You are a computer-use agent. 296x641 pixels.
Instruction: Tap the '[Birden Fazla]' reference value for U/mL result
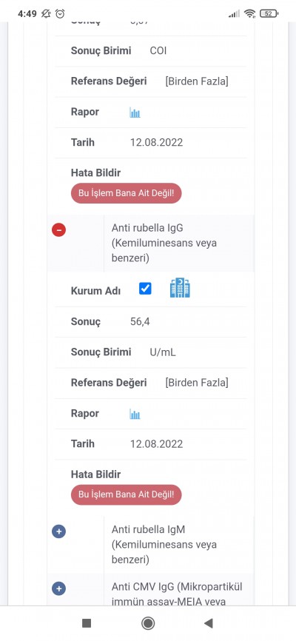pyautogui.click(x=197, y=383)
